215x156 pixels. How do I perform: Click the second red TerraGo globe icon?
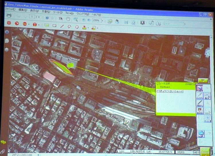(x=17, y=23)
